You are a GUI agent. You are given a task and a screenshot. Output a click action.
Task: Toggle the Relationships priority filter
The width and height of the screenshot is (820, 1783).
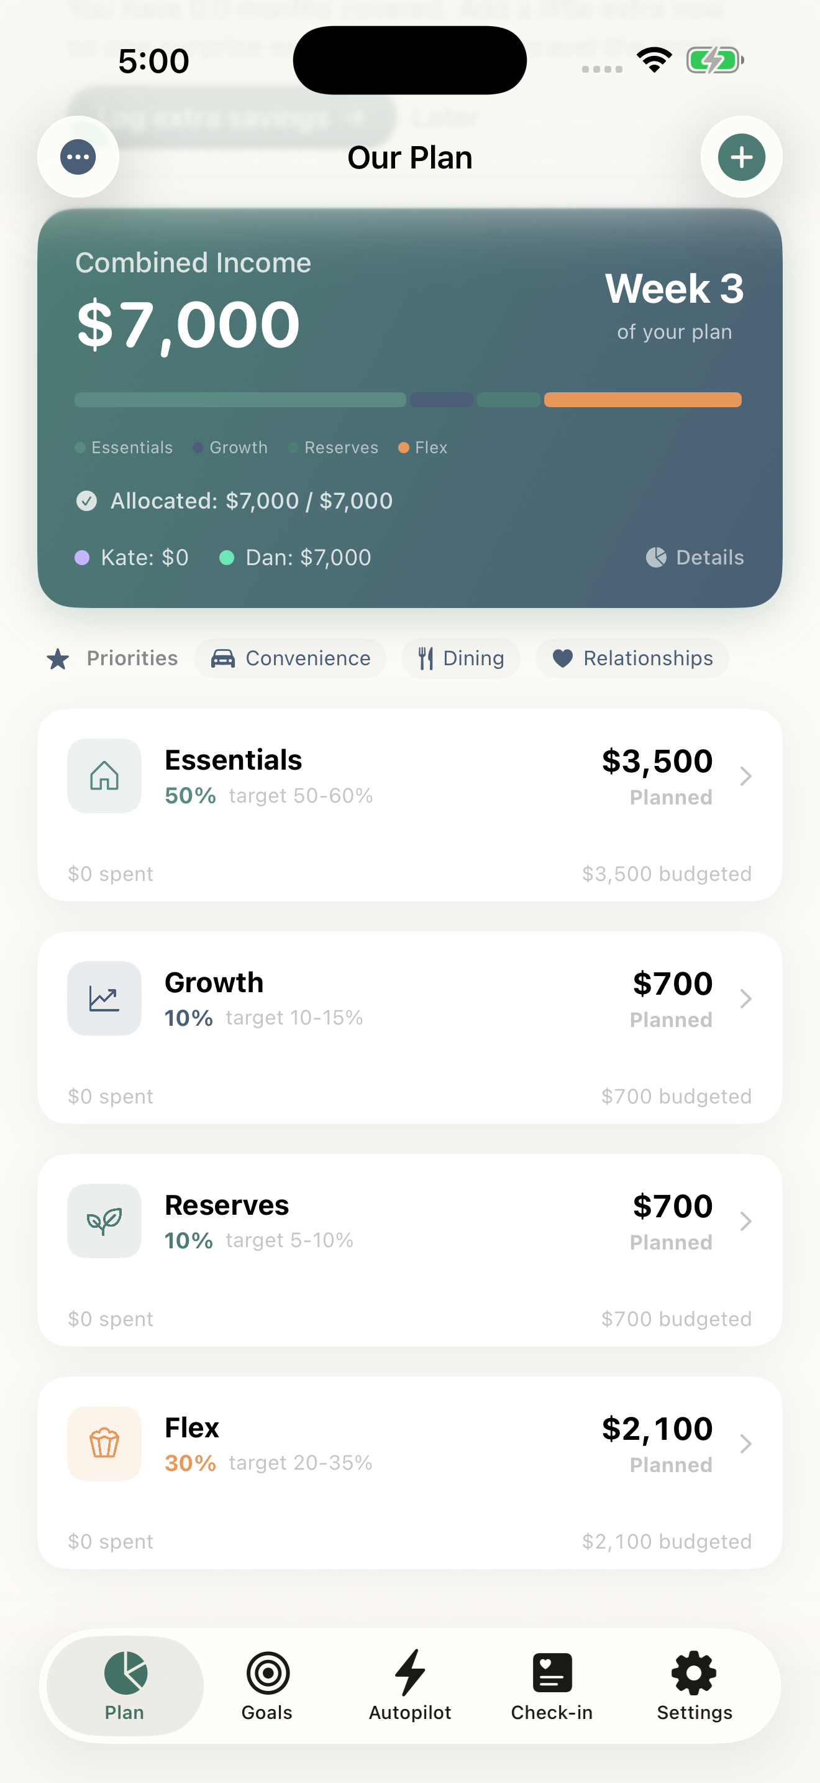(x=631, y=658)
